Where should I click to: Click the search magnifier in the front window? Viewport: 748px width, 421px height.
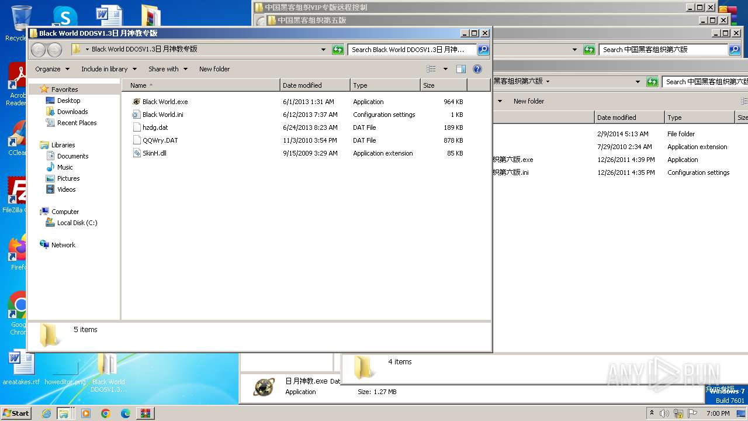[x=483, y=50]
